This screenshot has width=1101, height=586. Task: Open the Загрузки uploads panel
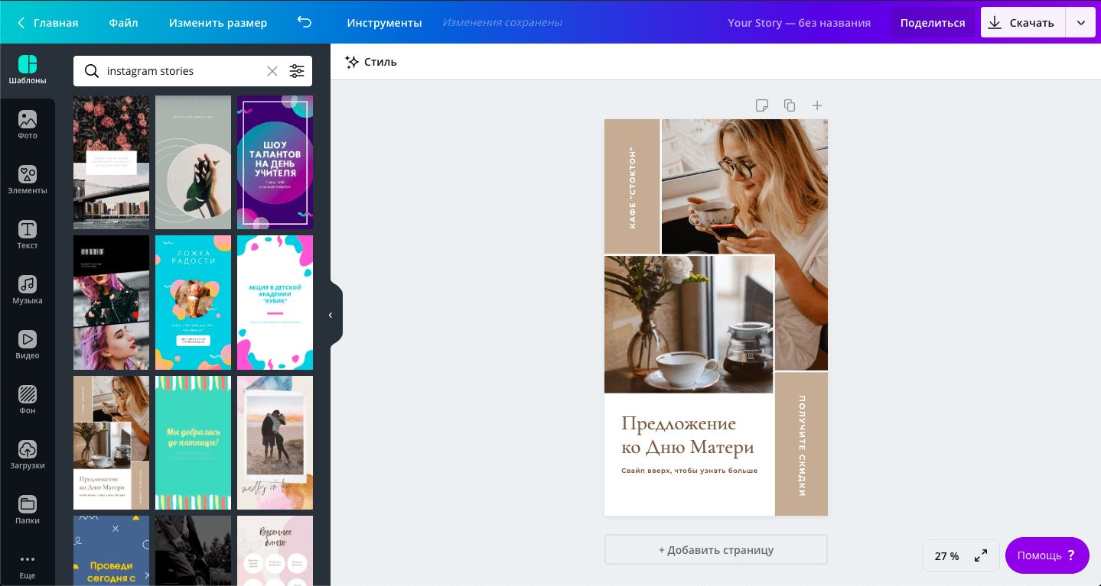tap(28, 455)
